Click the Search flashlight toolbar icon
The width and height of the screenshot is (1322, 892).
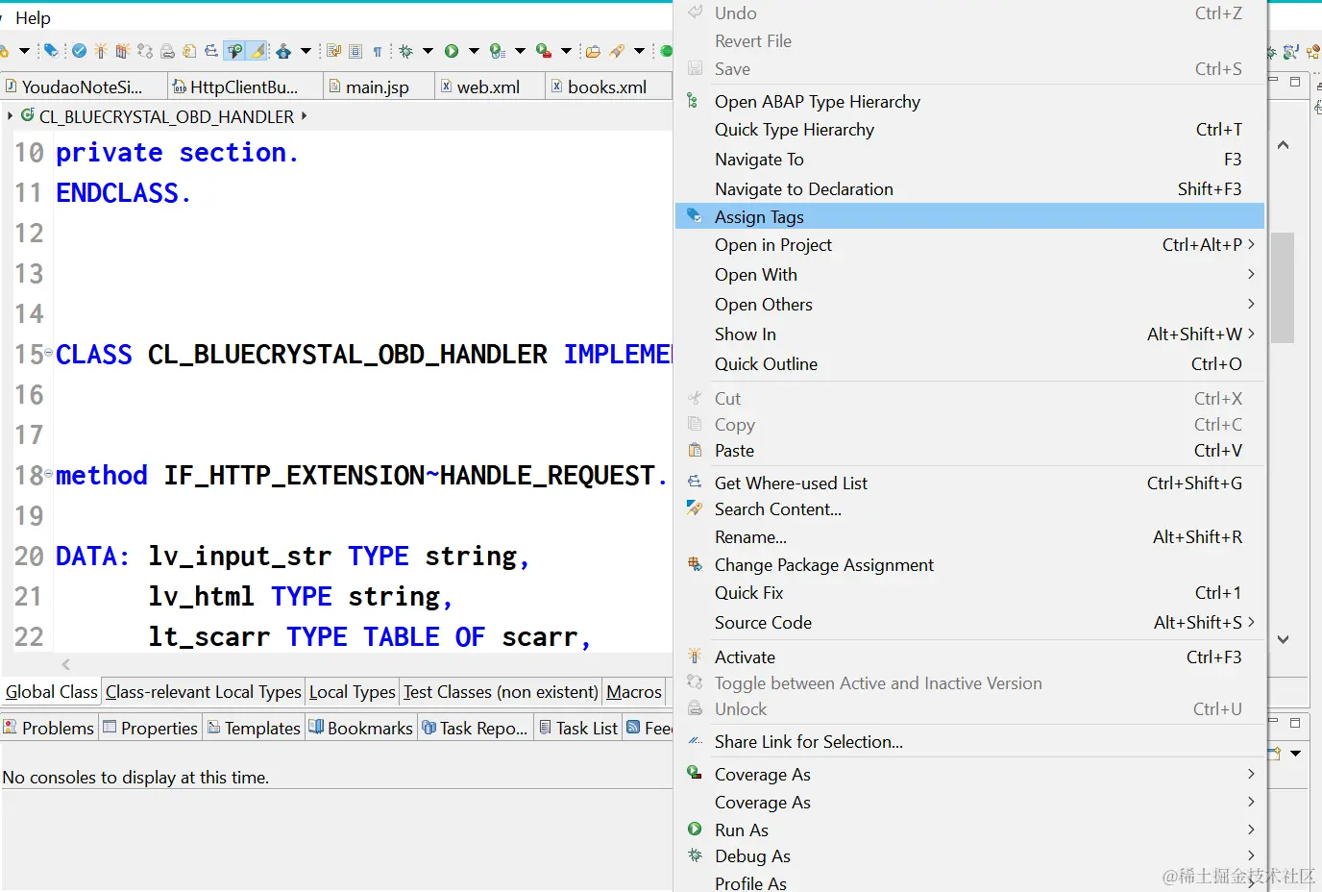click(617, 51)
